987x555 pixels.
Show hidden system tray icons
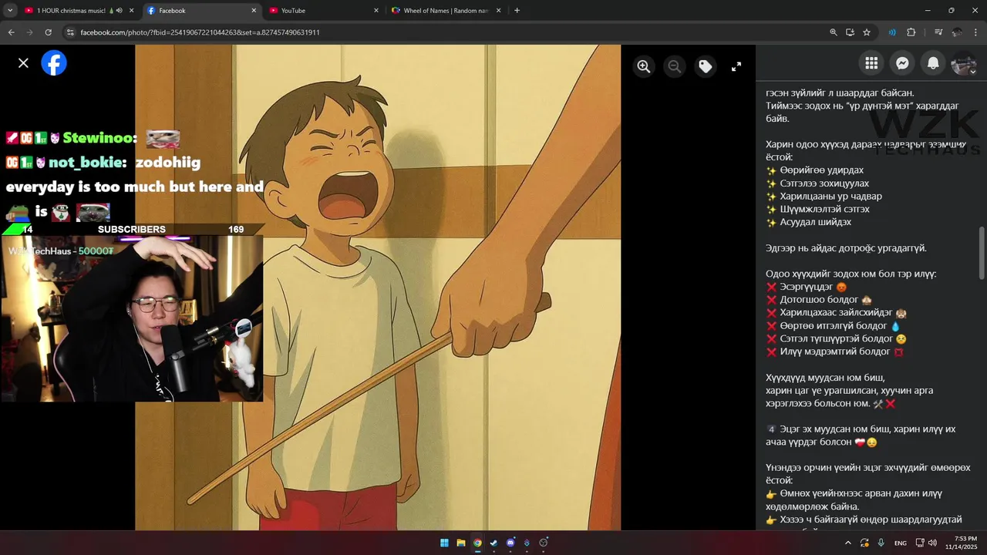tap(848, 543)
